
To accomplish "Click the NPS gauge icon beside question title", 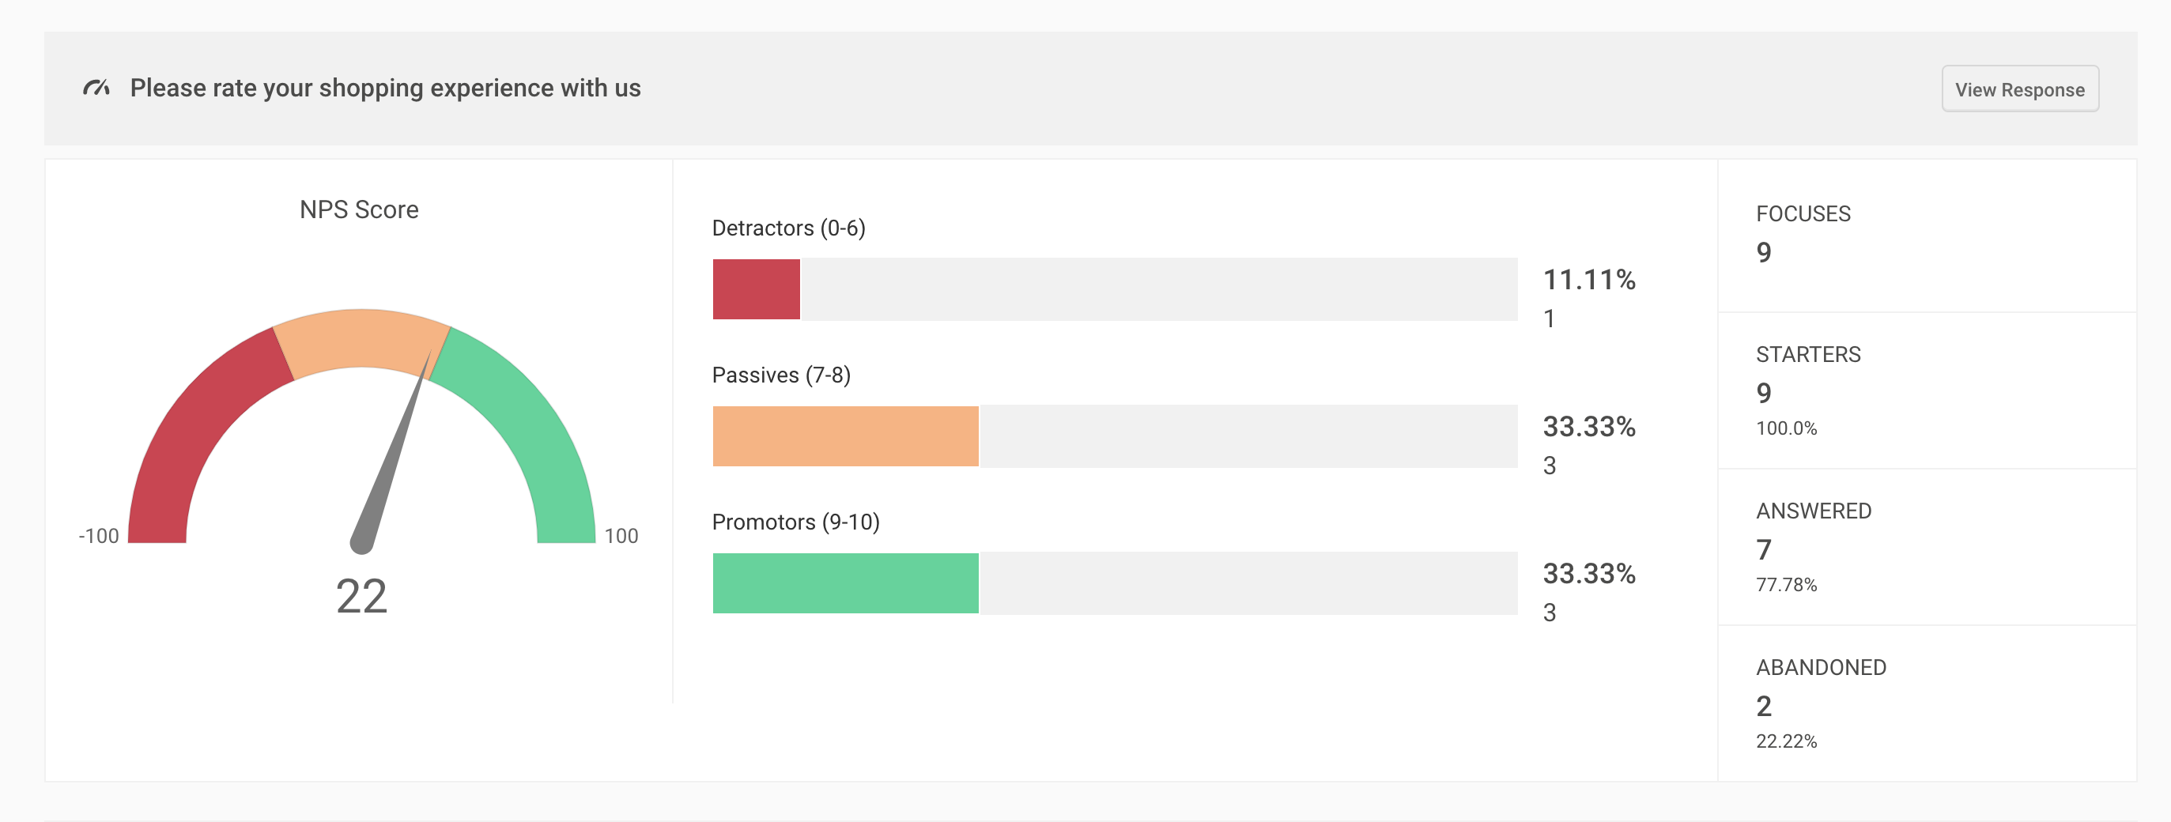I will coord(96,88).
